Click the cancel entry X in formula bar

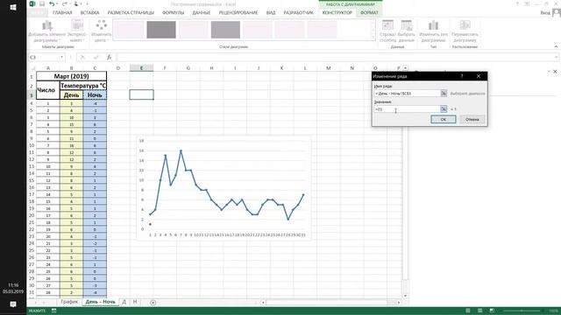pos(82,57)
